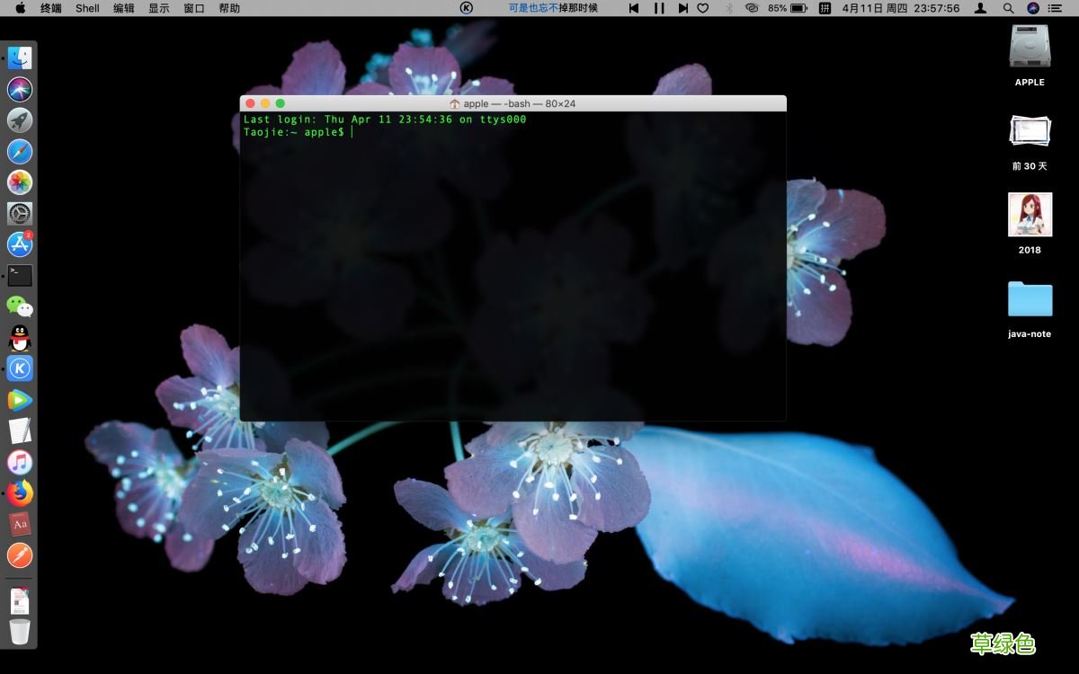Open the Finder icon in the dock
The width and height of the screenshot is (1079, 674).
(20, 58)
